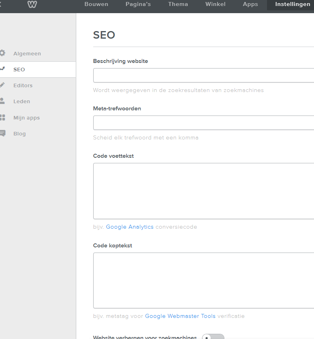
Task: Select the Instellingen tab
Action: pyautogui.click(x=292, y=4)
